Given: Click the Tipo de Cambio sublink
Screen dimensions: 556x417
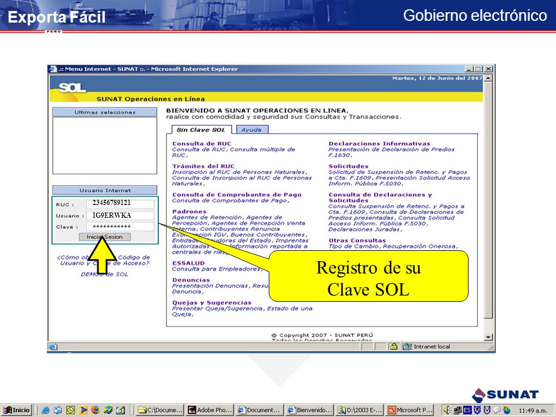Looking at the screenshot, I should click(353, 246).
